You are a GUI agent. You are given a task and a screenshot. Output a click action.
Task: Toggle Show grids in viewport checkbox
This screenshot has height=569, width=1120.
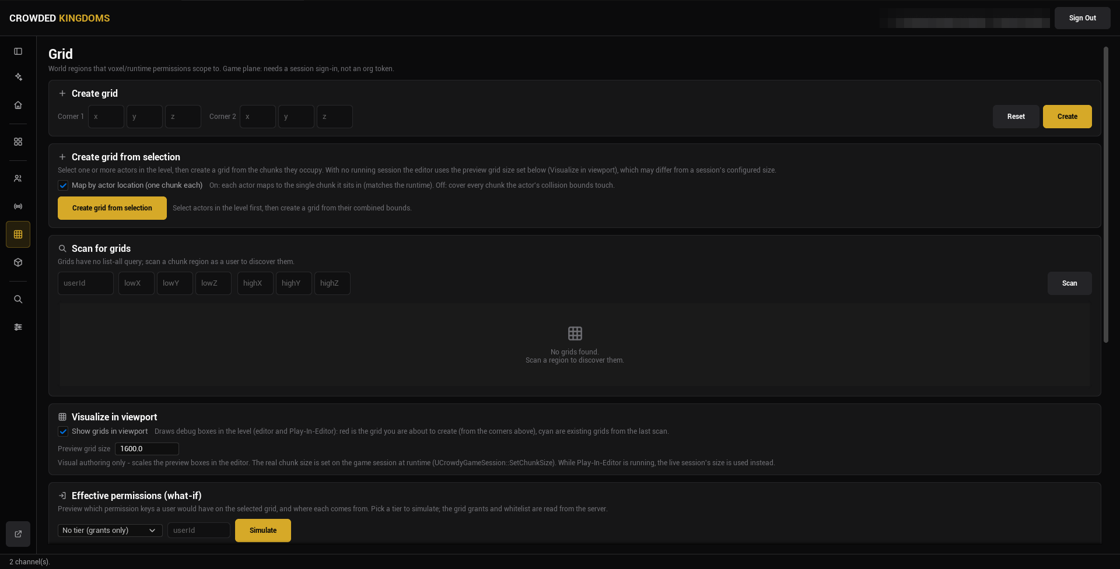63,431
